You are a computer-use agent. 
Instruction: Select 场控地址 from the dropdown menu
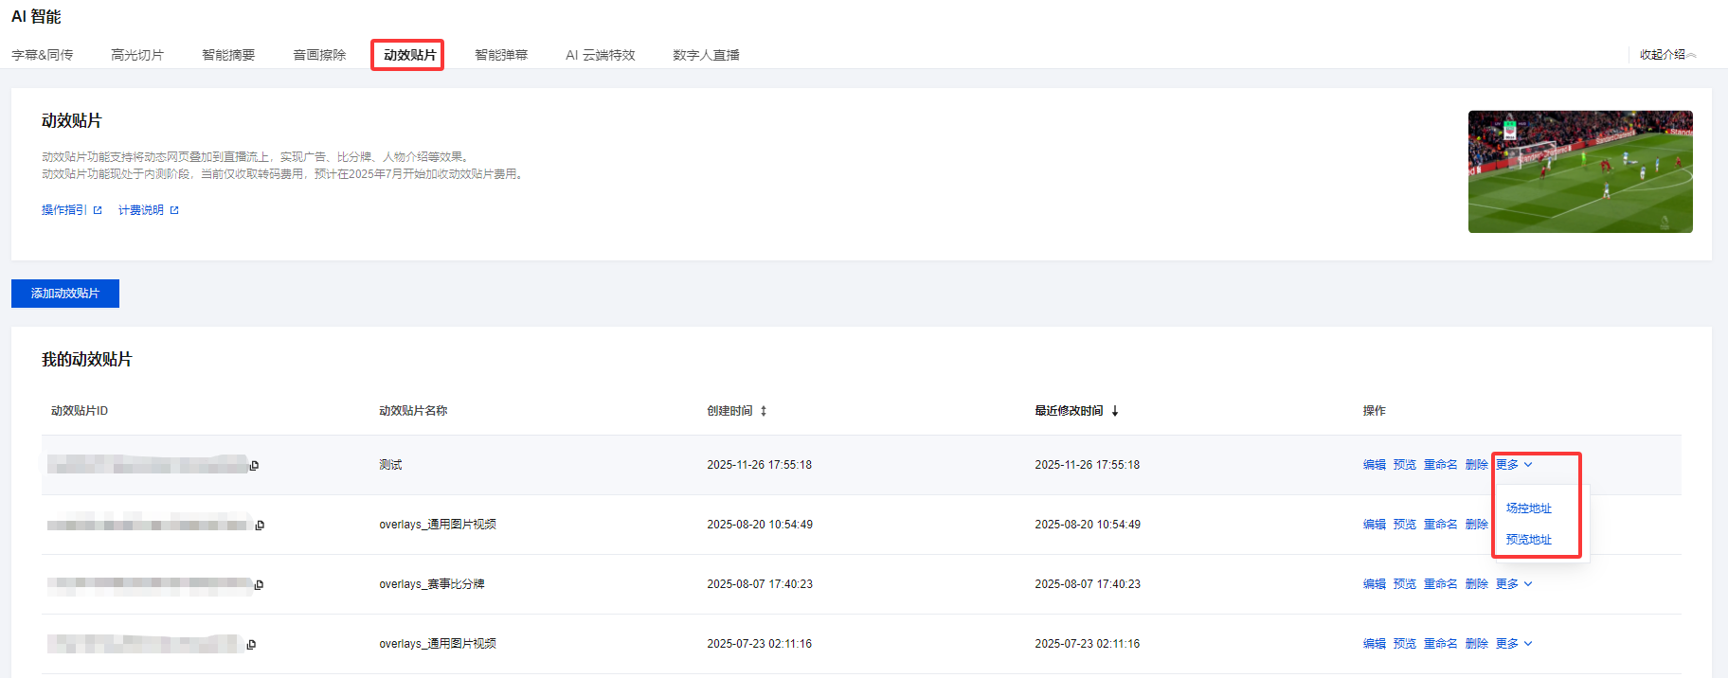(1528, 508)
